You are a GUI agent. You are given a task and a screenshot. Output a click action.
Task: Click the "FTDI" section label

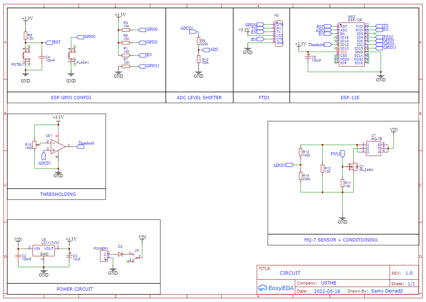pyautogui.click(x=264, y=98)
